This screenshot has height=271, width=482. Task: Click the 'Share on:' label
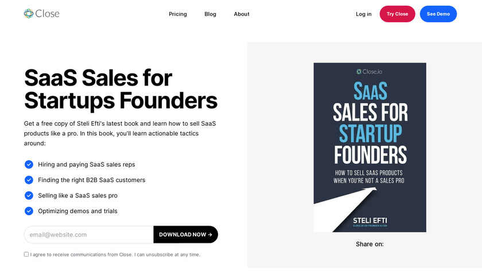(370, 244)
